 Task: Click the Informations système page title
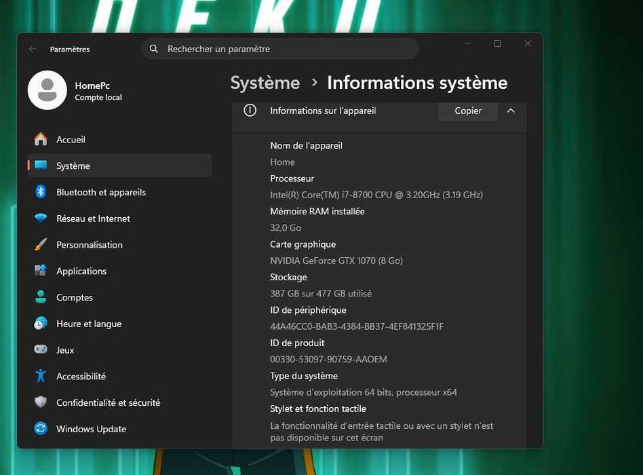point(417,83)
